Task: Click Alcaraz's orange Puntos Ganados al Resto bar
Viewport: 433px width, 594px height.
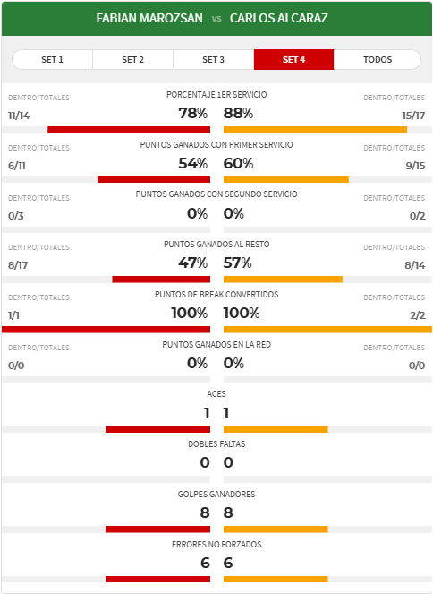Action: (283, 280)
